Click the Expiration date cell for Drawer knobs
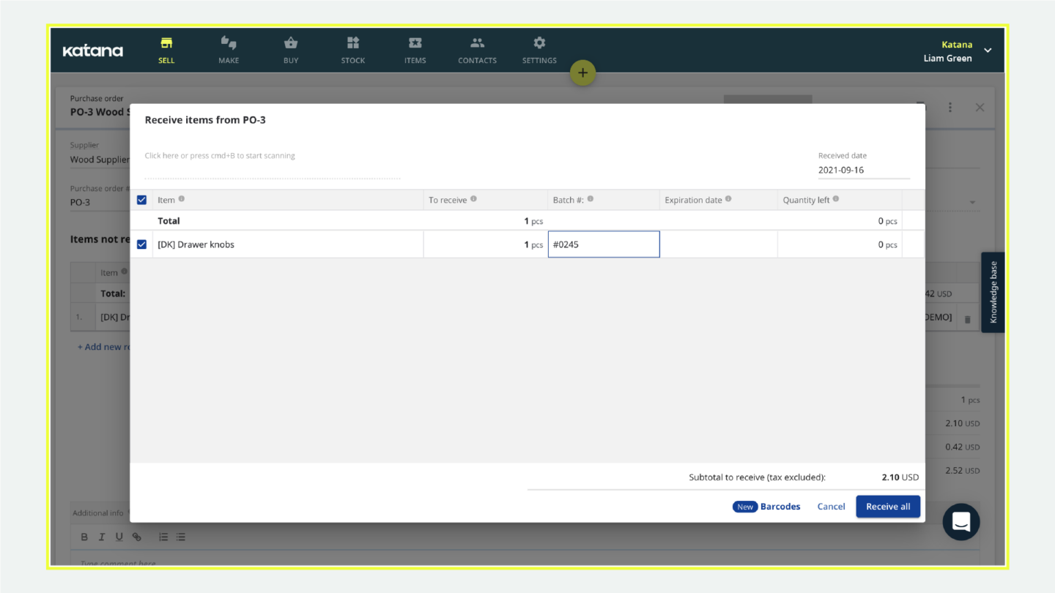This screenshot has height=593, width=1055. click(718, 245)
